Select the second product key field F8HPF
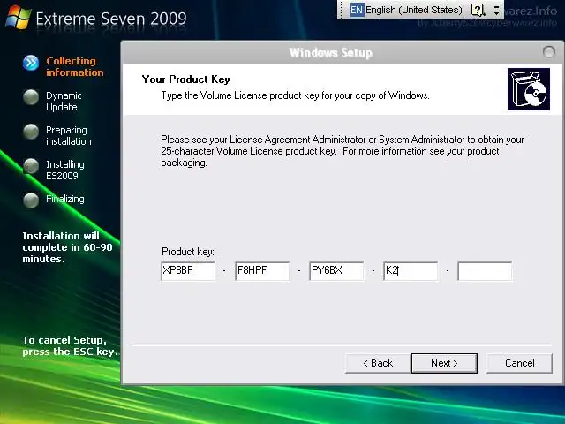The width and height of the screenshot is (565, 424). click(x=262, y=271)
